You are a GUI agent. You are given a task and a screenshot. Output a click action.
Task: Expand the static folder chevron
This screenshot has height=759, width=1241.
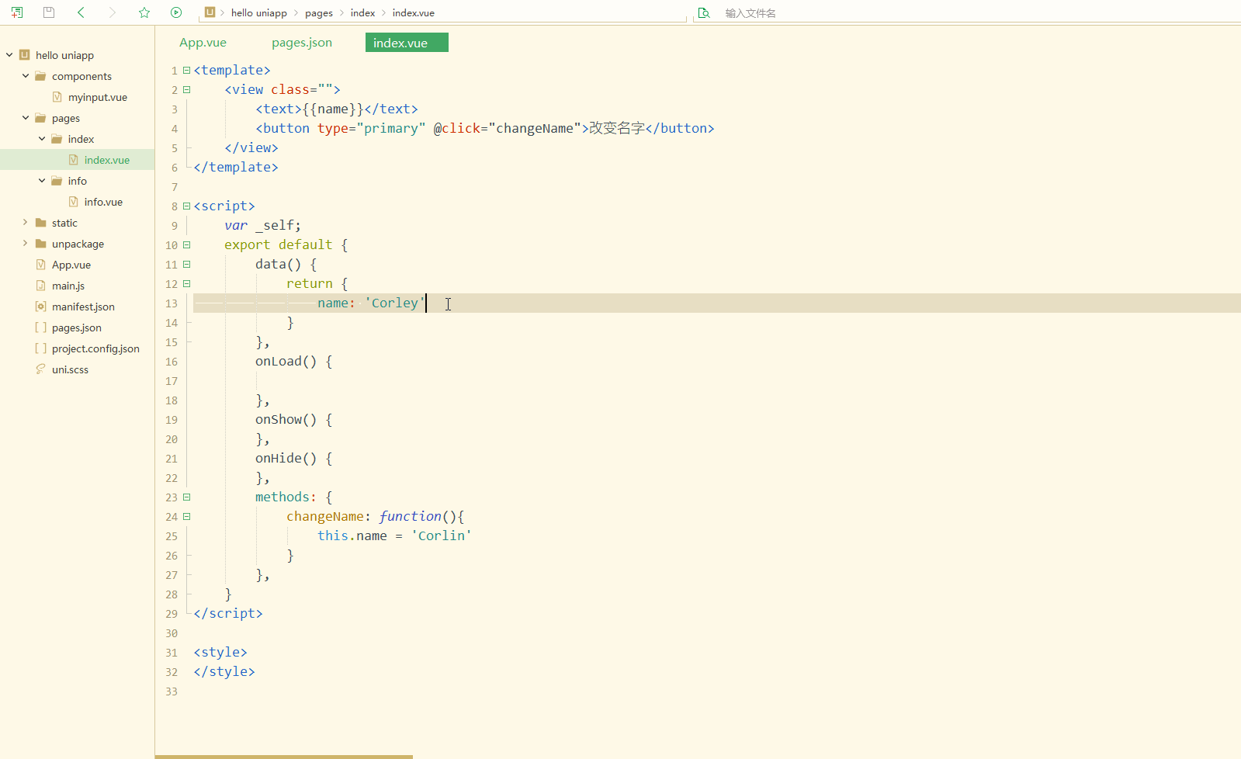point(26,223)
